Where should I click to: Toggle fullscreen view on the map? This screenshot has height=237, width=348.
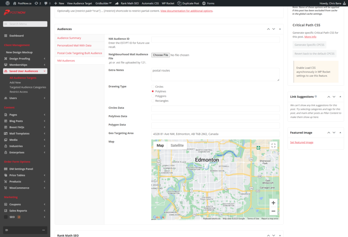click(x=273, y=145)
